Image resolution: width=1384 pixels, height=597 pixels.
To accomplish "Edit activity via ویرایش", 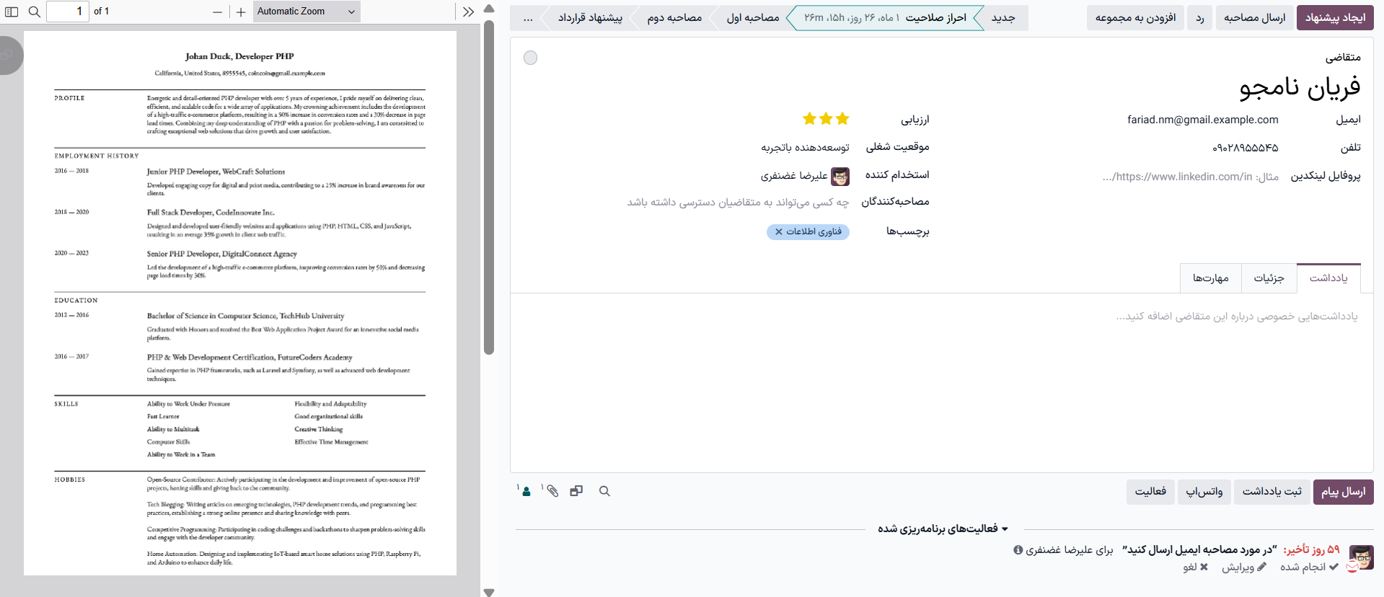I will [1244, 567].
